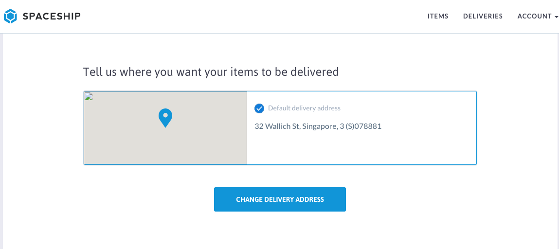Viewport: 559px width, 249px height.
Task: Click the gray page margin on the left
Action: coord(1,146)
